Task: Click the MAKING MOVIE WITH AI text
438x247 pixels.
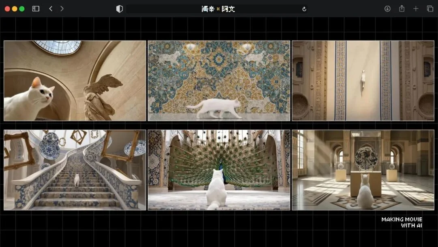Action: tap(401, 222)
